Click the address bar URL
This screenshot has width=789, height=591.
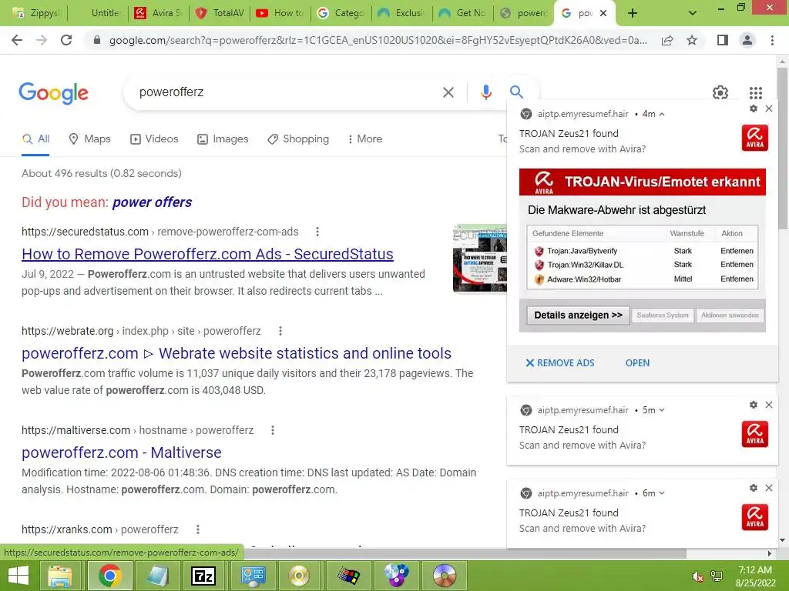pyautogui.click(x=378, y=40)
